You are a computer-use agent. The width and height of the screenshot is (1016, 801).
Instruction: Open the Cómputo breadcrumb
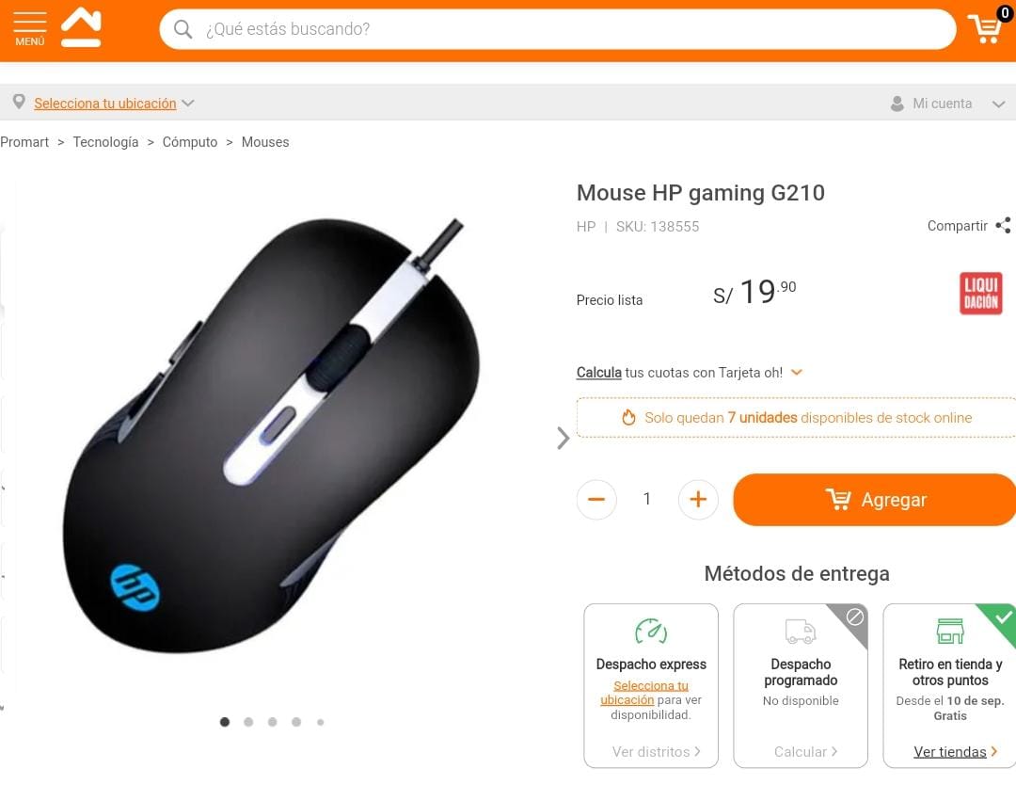pyautogui.click(x=190, y=142)
